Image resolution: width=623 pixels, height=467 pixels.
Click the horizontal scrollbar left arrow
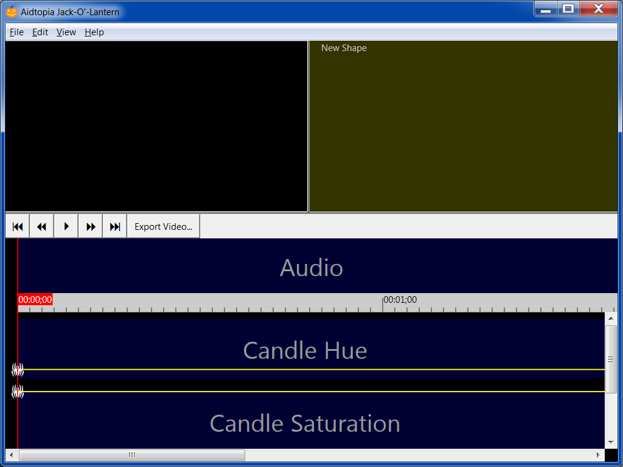pyautogui.click(x=11, y=455)
